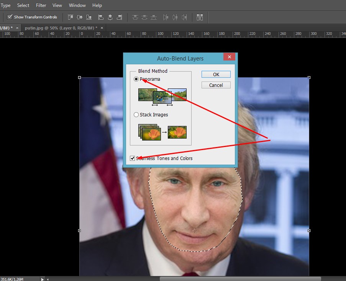Click the Align Top Edges icon
Viewport: 346px width, 281px height.
click(70, 17)
